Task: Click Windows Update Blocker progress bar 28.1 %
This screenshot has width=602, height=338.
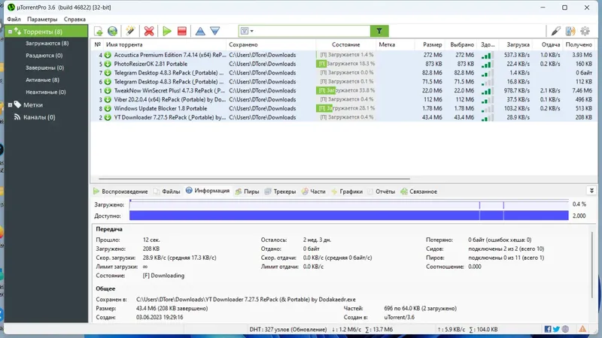Action: pyautogui.click(x=346, y=108)
